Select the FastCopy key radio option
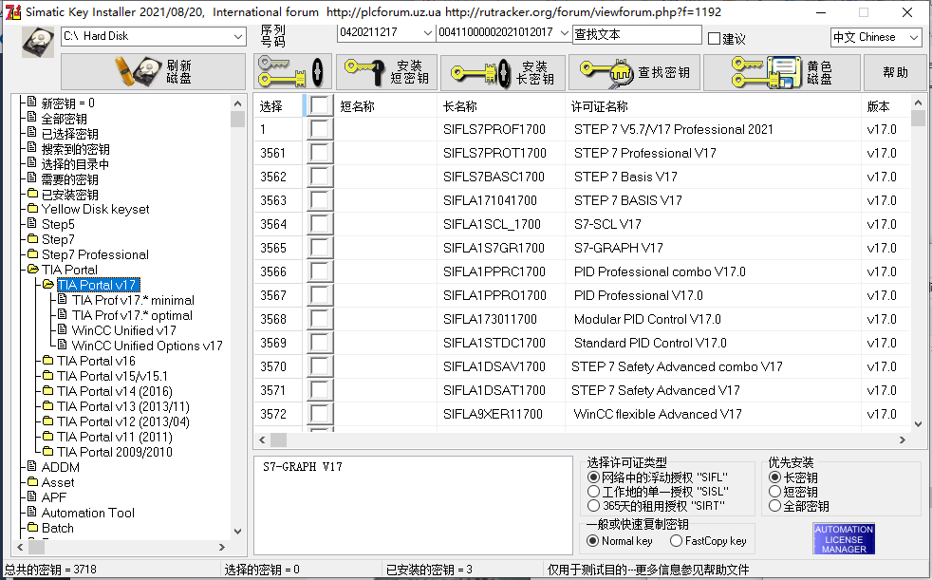932x580 pixels. click(x=676, y=541)
